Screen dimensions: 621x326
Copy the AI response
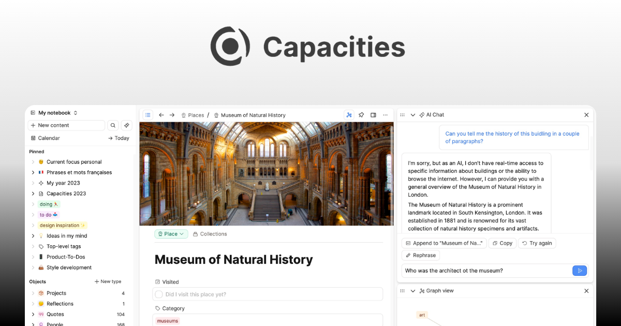(x=502, y=243)
